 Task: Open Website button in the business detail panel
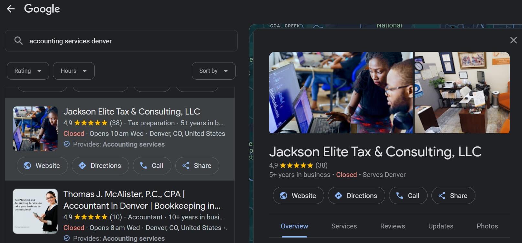[x=298, y=195]
